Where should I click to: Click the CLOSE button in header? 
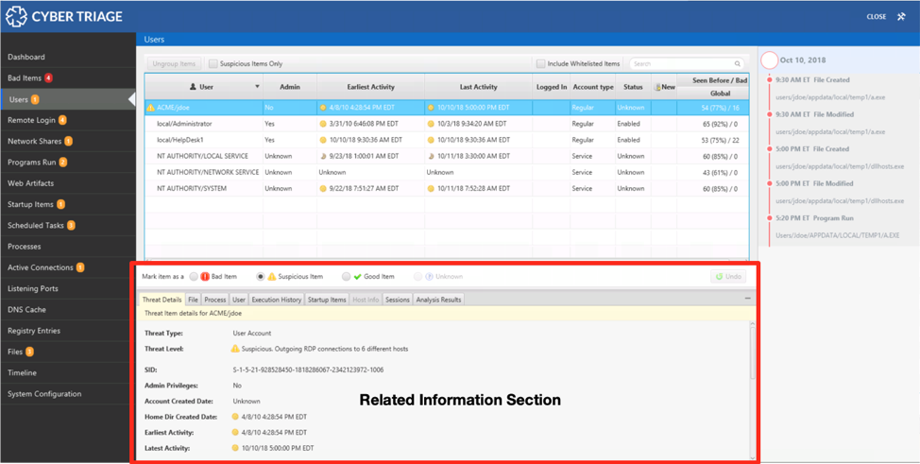tap(876, 17)
